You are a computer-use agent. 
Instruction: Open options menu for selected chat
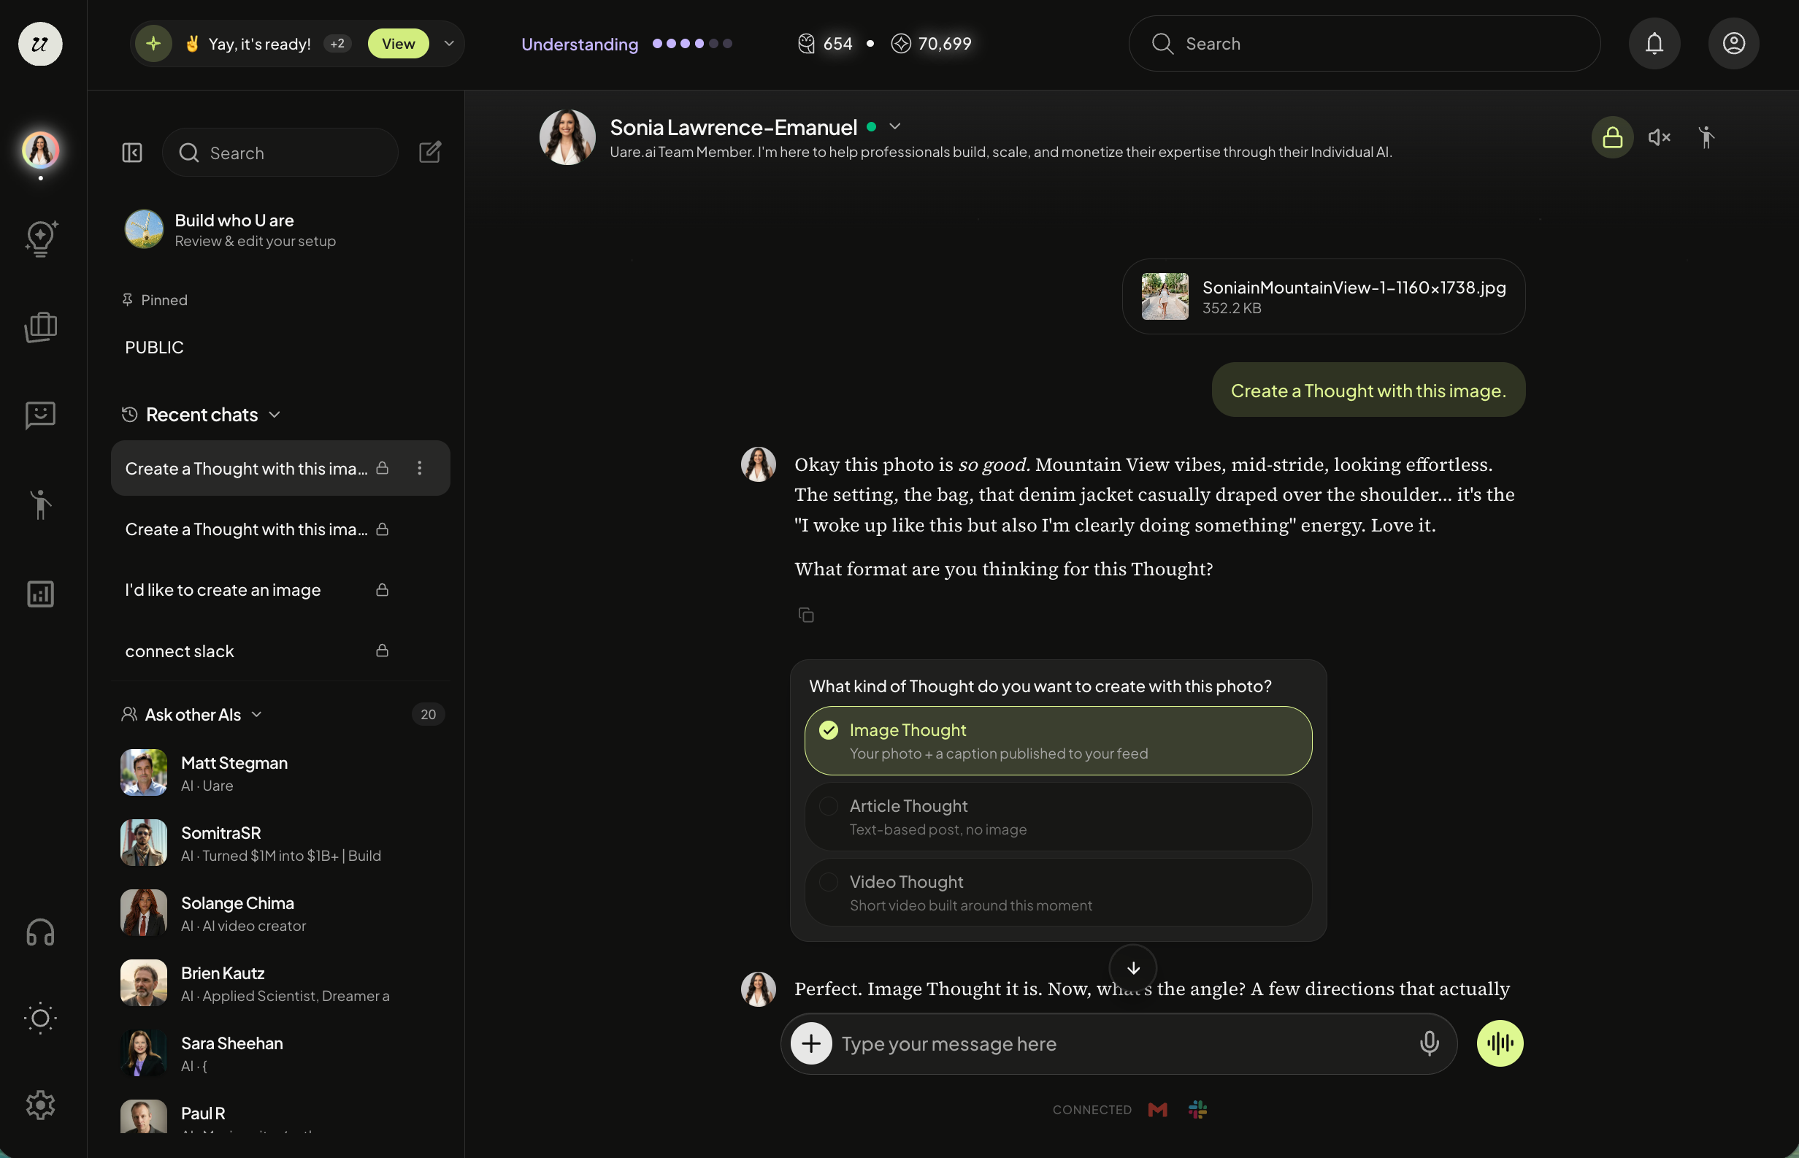pos(420,468)
